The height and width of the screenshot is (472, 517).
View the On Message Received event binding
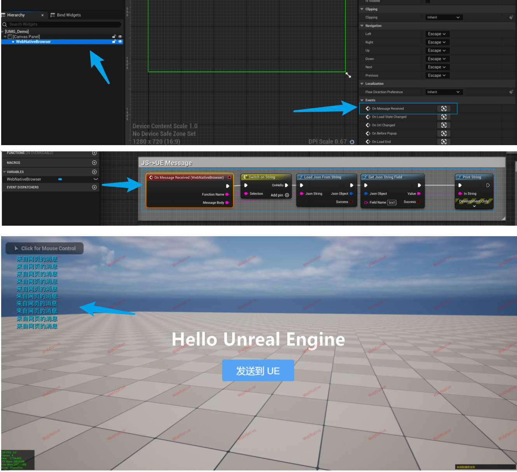(444, 109)
